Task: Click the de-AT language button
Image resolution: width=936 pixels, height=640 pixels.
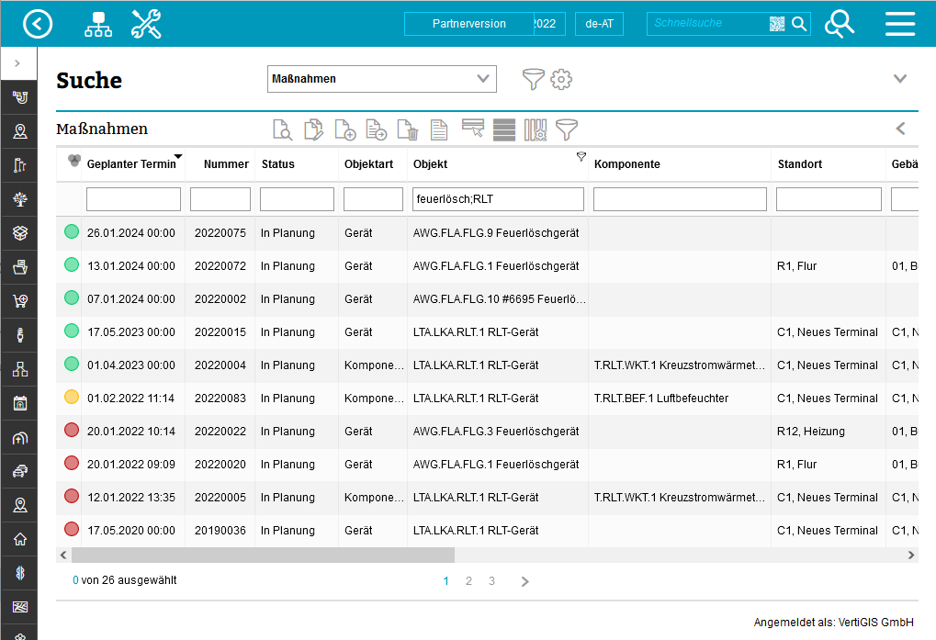Action: 599,24
